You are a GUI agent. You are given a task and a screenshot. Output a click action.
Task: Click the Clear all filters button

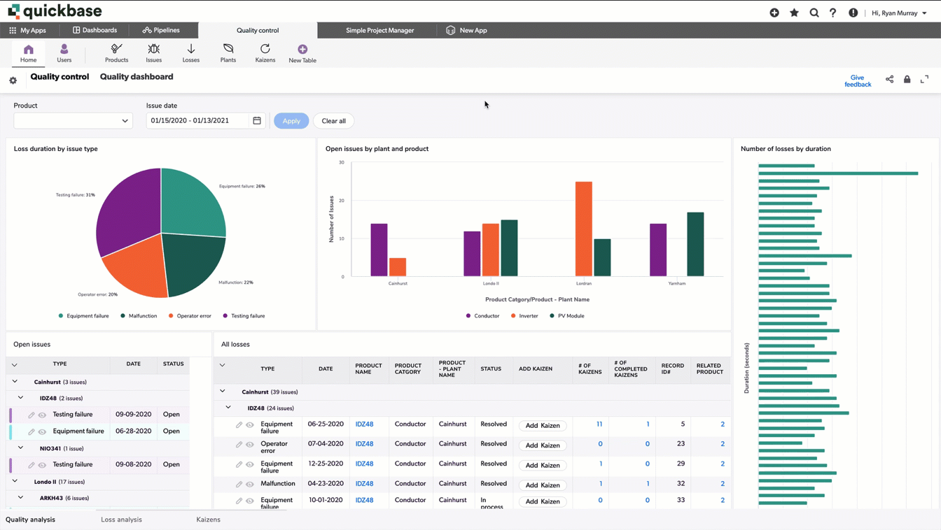tap(333, 120)
